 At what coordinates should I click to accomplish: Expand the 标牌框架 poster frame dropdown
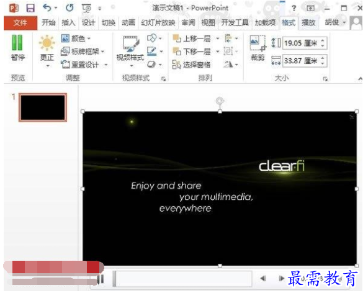click(x=83, y=52)
